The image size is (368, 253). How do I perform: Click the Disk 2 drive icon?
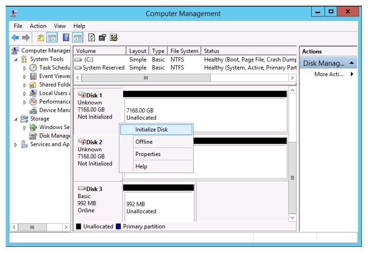point(82,142)
